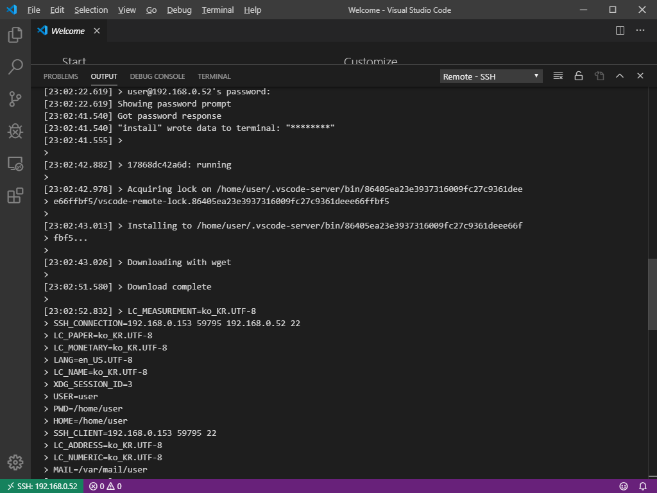Switch to the DEBUG CONSOLE tab
The width and height of the screenshot is (657, 493).
(x=157, y=76)
